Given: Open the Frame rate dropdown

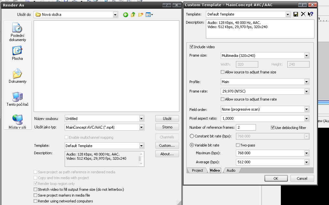Looking at the screenshot, I should pos(307,91).
